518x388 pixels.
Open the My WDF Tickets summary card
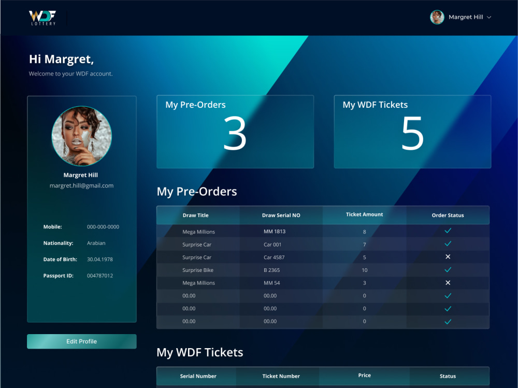[412, 132]
